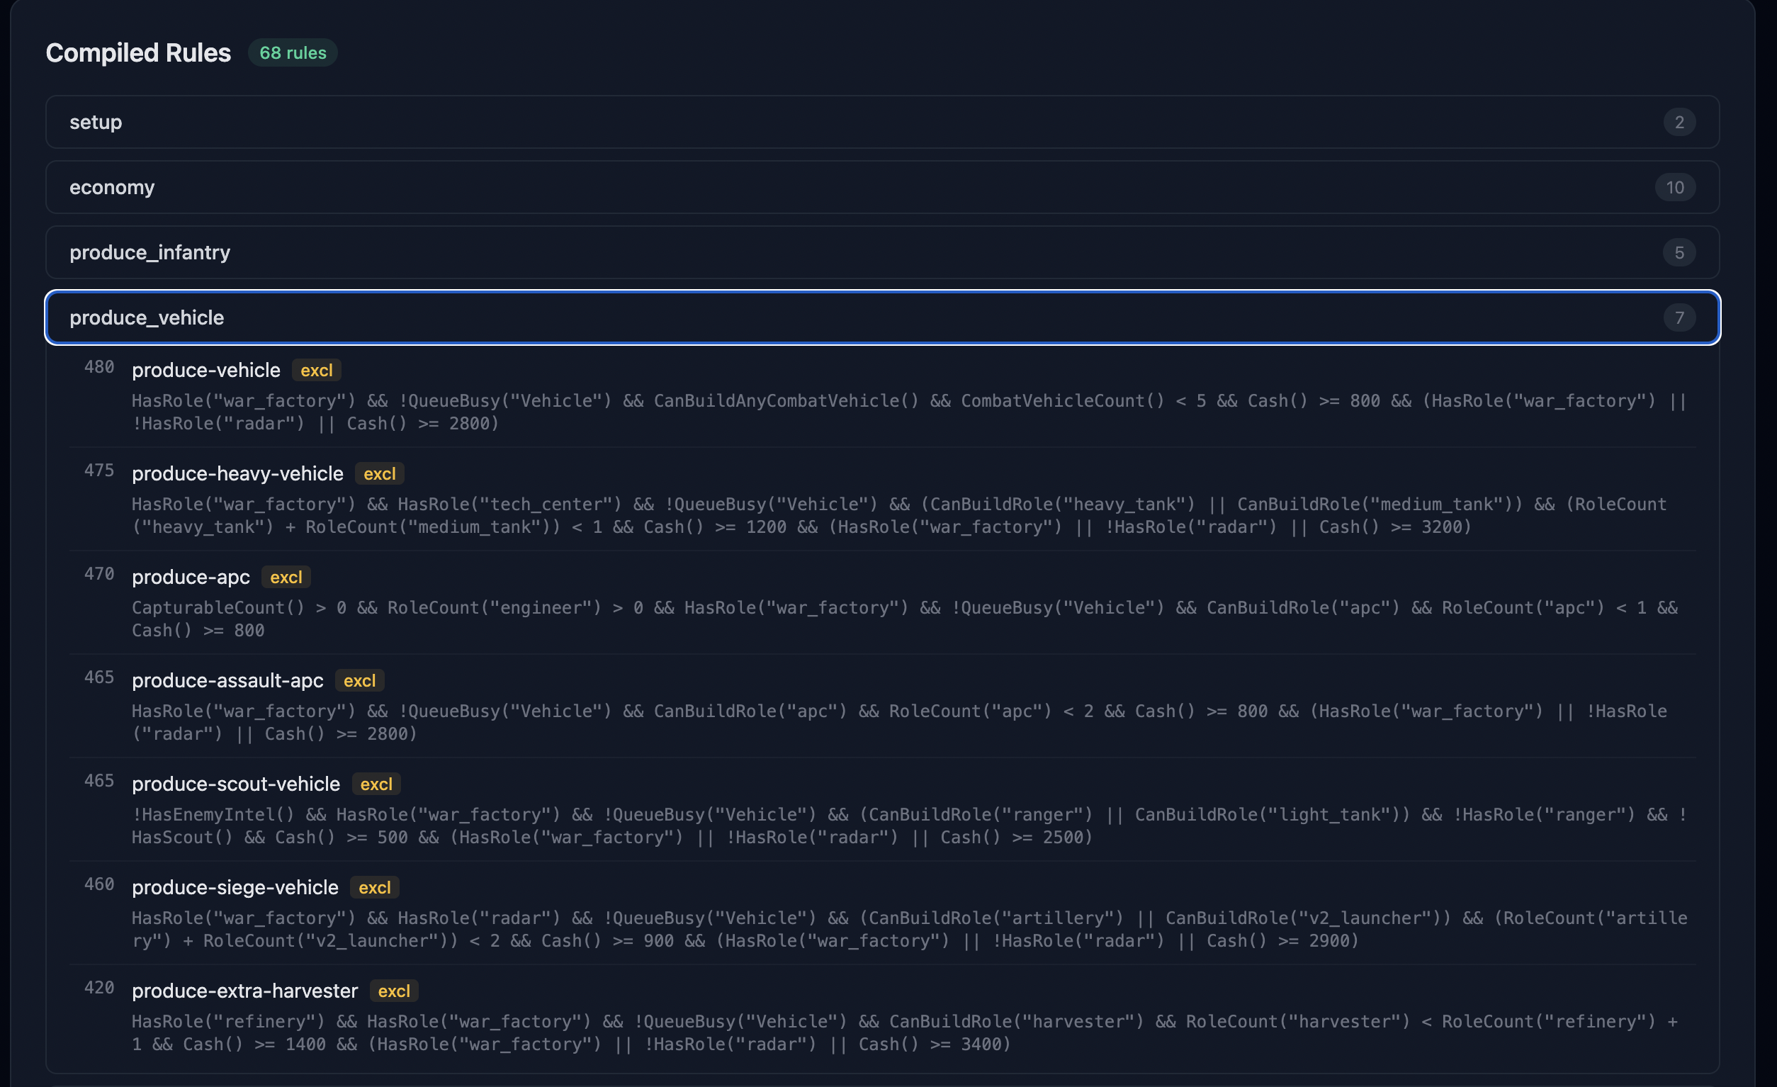
Task: Click the excl tag on produce-vehicle
Action: pyautogui.click(x=316, y=371)
